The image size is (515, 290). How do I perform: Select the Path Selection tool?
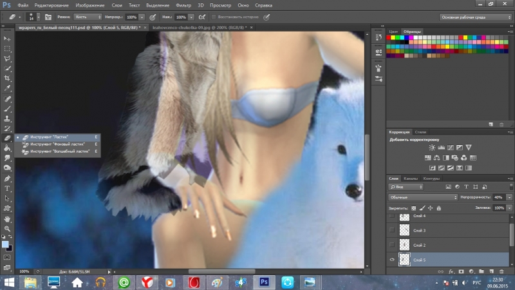pos(7,198)
